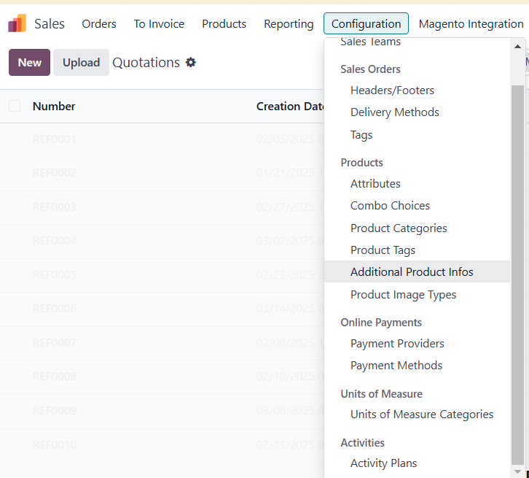Screen dimensions: 529x478
Task: Go to Activity Plans
Action: click(x=383, y=463)
